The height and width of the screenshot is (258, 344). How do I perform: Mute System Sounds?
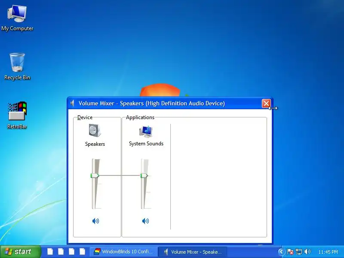coord(145,221)
